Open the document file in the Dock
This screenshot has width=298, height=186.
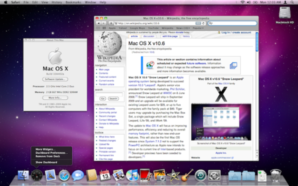click(x=262, y=176)
